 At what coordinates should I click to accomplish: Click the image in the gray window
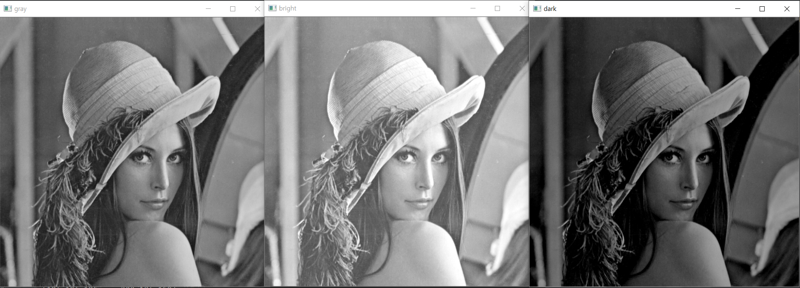(132, 152)
